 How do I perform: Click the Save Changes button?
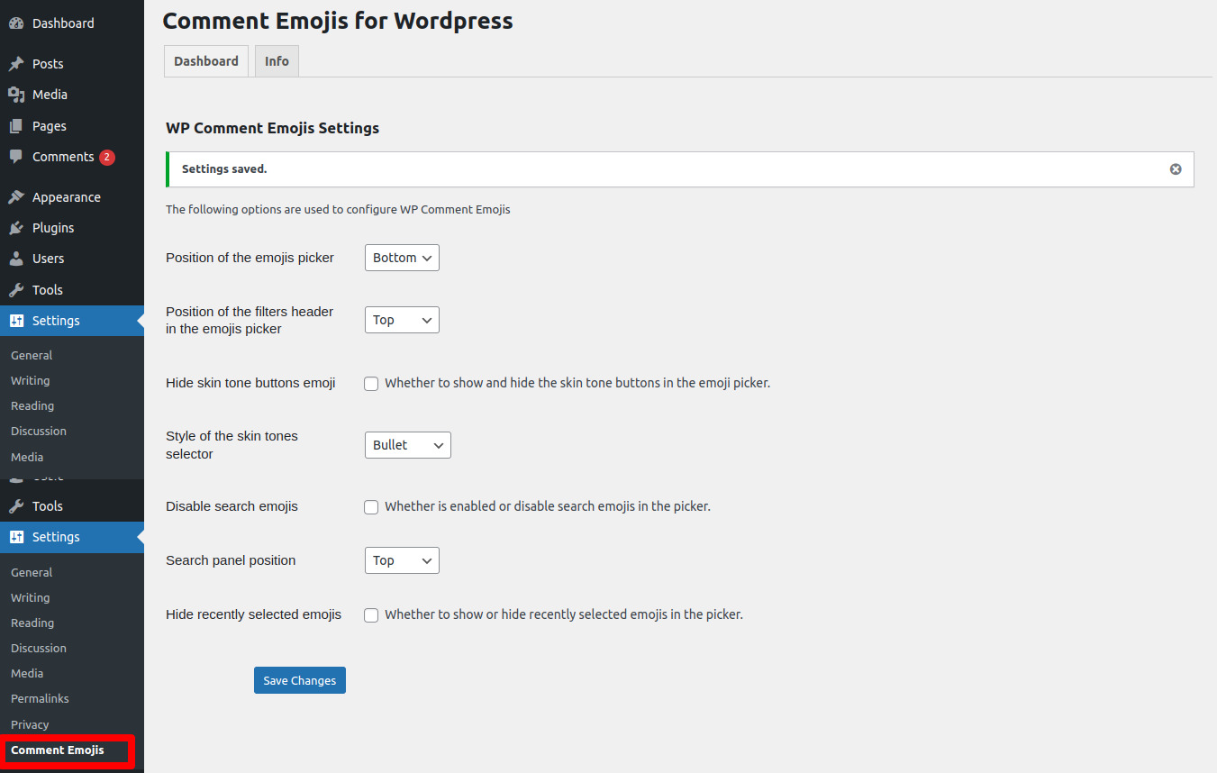pos(300,680)
